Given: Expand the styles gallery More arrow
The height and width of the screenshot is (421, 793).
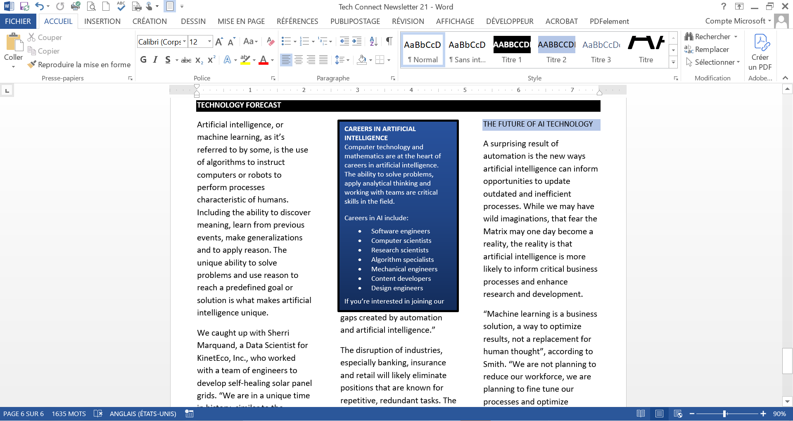Looking at the screenshot, I should pyautogui.click(x=674, y=62).
